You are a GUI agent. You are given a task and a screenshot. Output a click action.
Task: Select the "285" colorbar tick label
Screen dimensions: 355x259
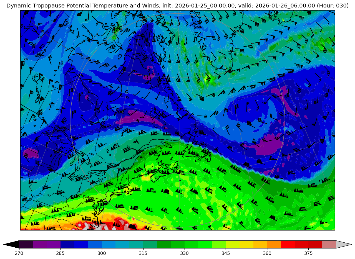(61, 253)
